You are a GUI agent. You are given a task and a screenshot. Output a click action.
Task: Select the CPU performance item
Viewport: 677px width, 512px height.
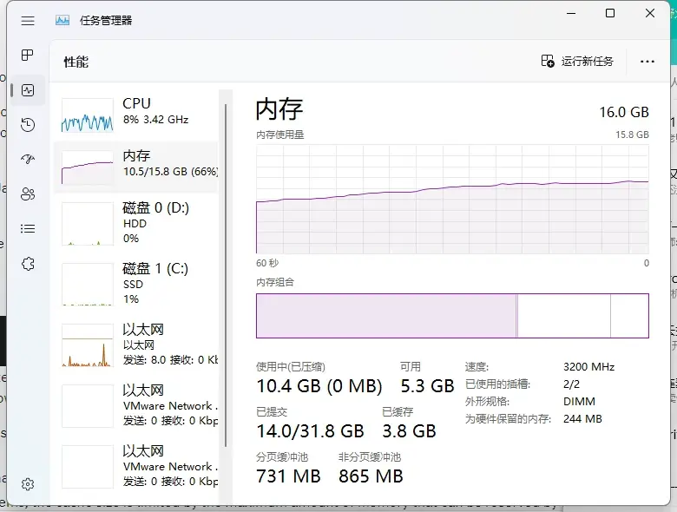point(136,115)
